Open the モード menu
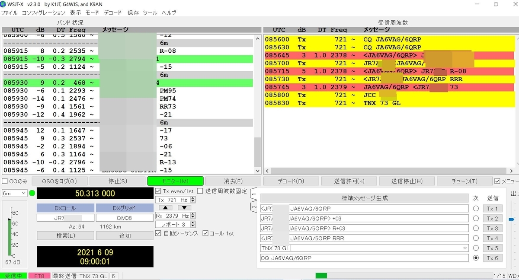Screen dimensions: 519x280 click(92, 13)
